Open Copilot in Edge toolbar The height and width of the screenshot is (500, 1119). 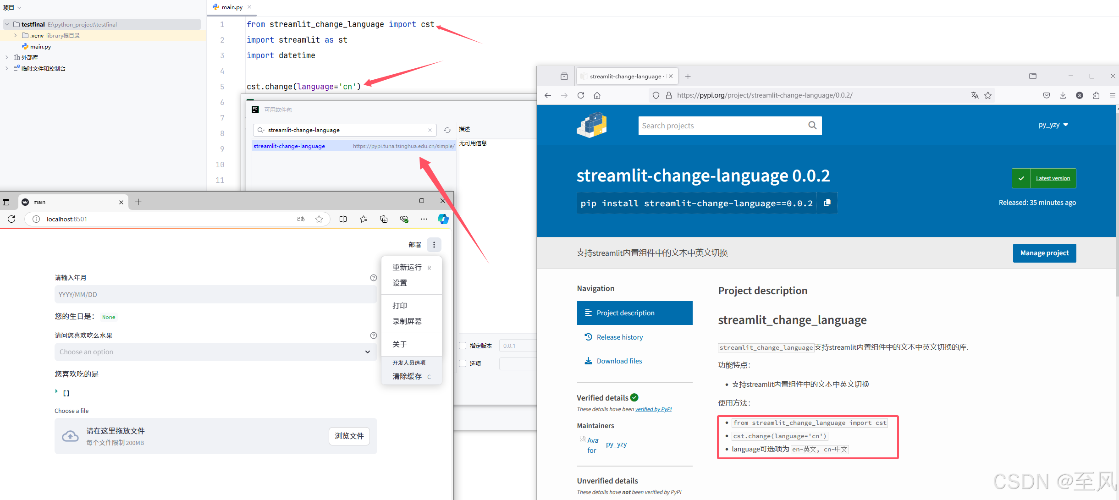point(443,219)
